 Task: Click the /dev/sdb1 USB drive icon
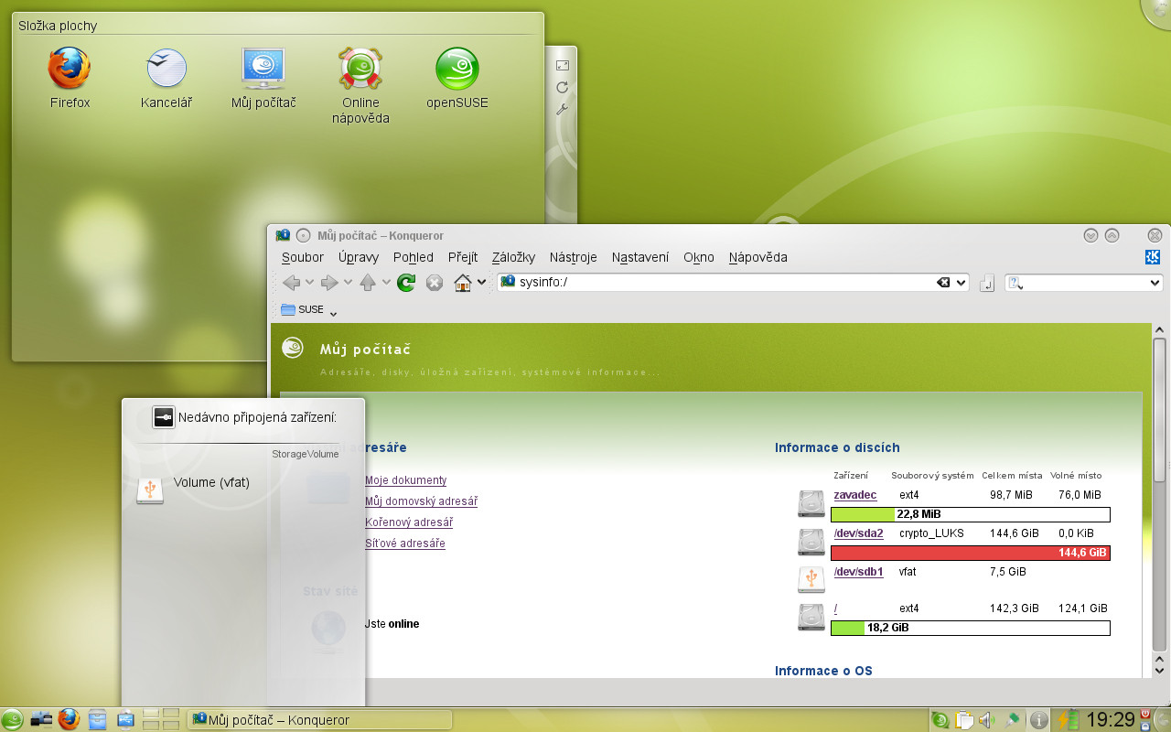(811, 579)
